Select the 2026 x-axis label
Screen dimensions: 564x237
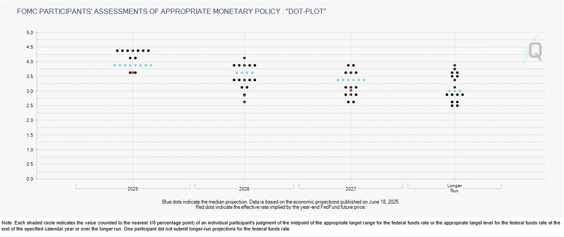click(x=244, y=189)
